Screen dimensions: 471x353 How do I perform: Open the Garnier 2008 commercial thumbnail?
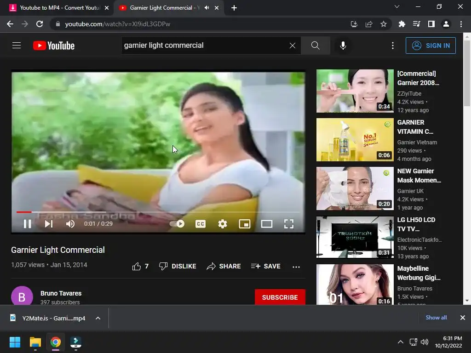tap(355, 91)
